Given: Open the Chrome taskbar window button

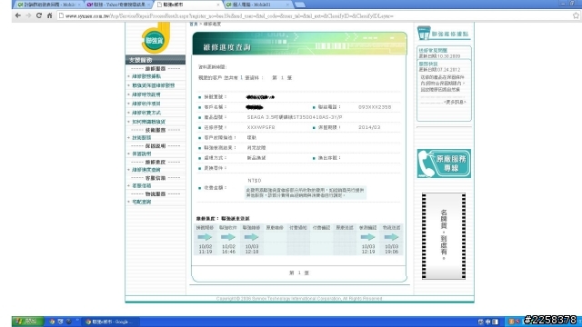Looking at the screenshot, I should coord(108,322).
